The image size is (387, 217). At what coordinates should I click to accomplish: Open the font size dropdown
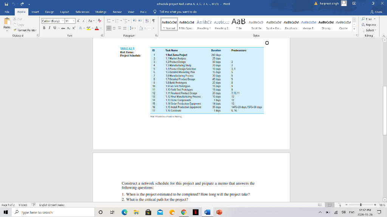coord(74,20)
